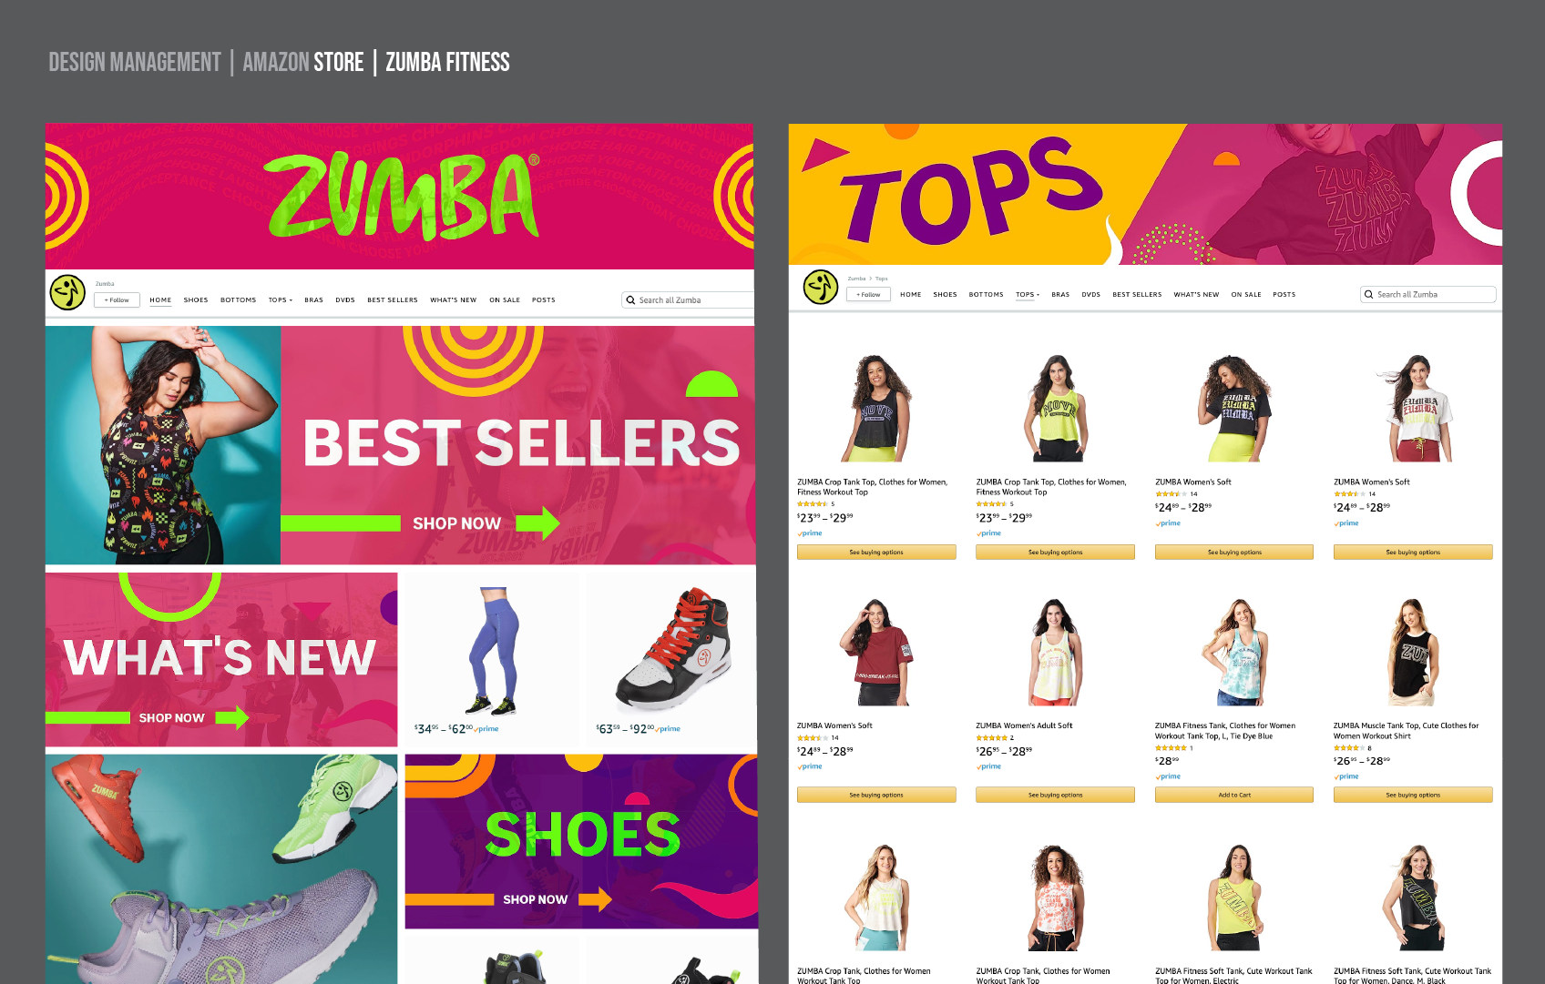The height and width of the screenshot is (984, 1545).
Task: Click the Zumba logo icon on Tops page
Action: [x=821, y=287]
